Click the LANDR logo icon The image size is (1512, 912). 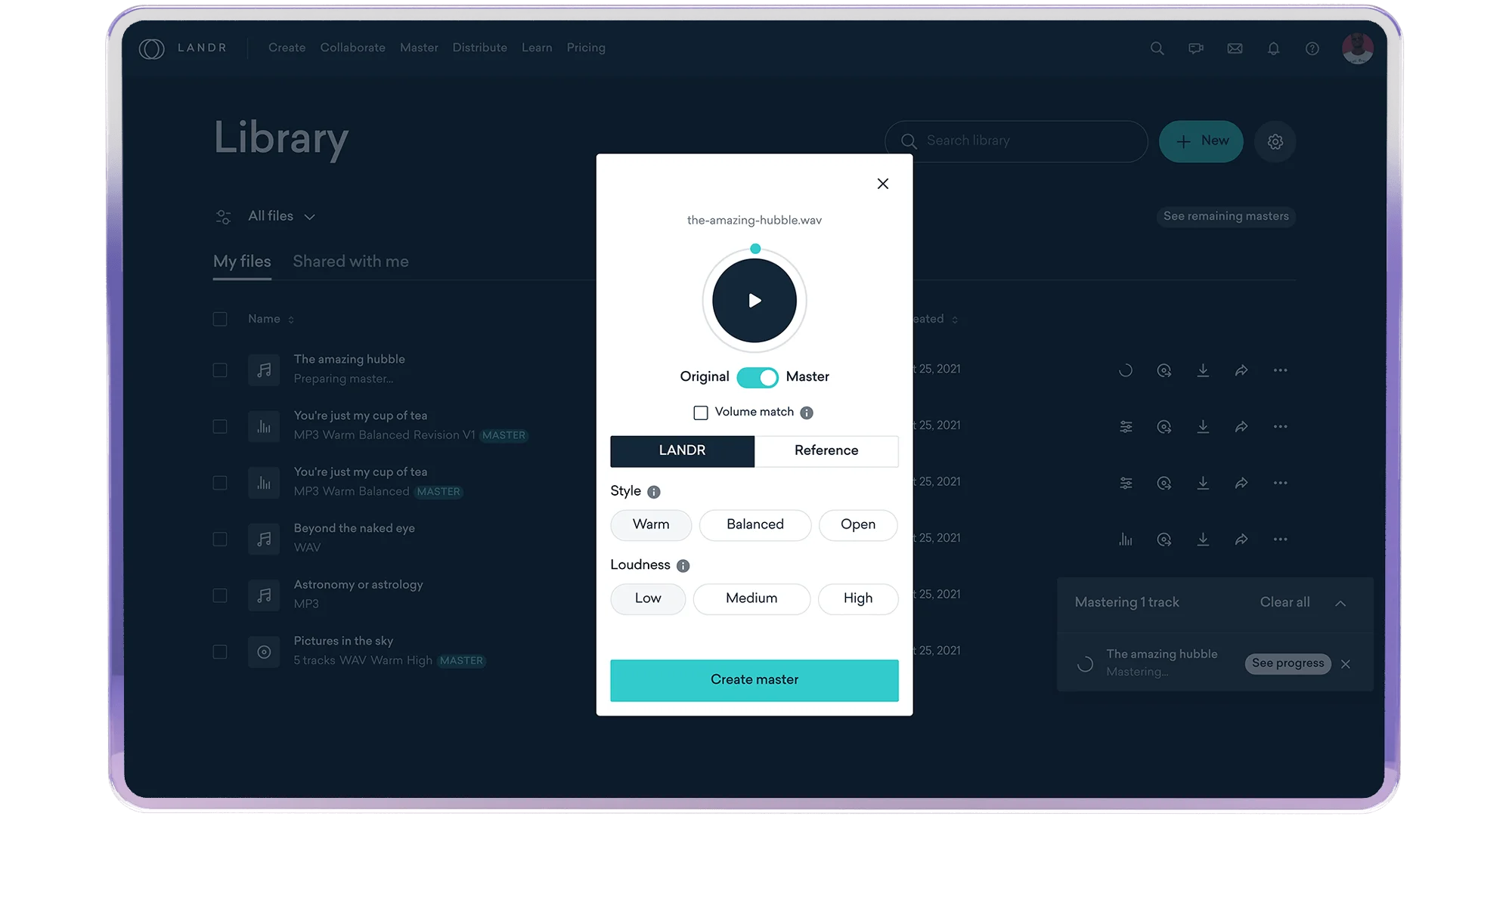[x=151, y=48]
